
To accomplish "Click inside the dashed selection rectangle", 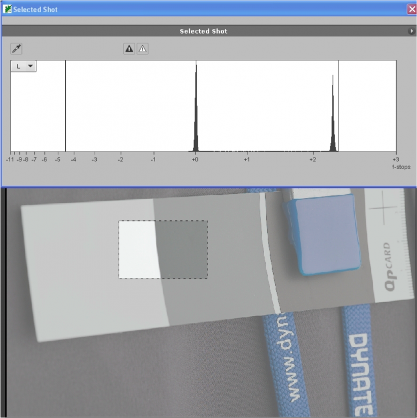I will point(163,250).
